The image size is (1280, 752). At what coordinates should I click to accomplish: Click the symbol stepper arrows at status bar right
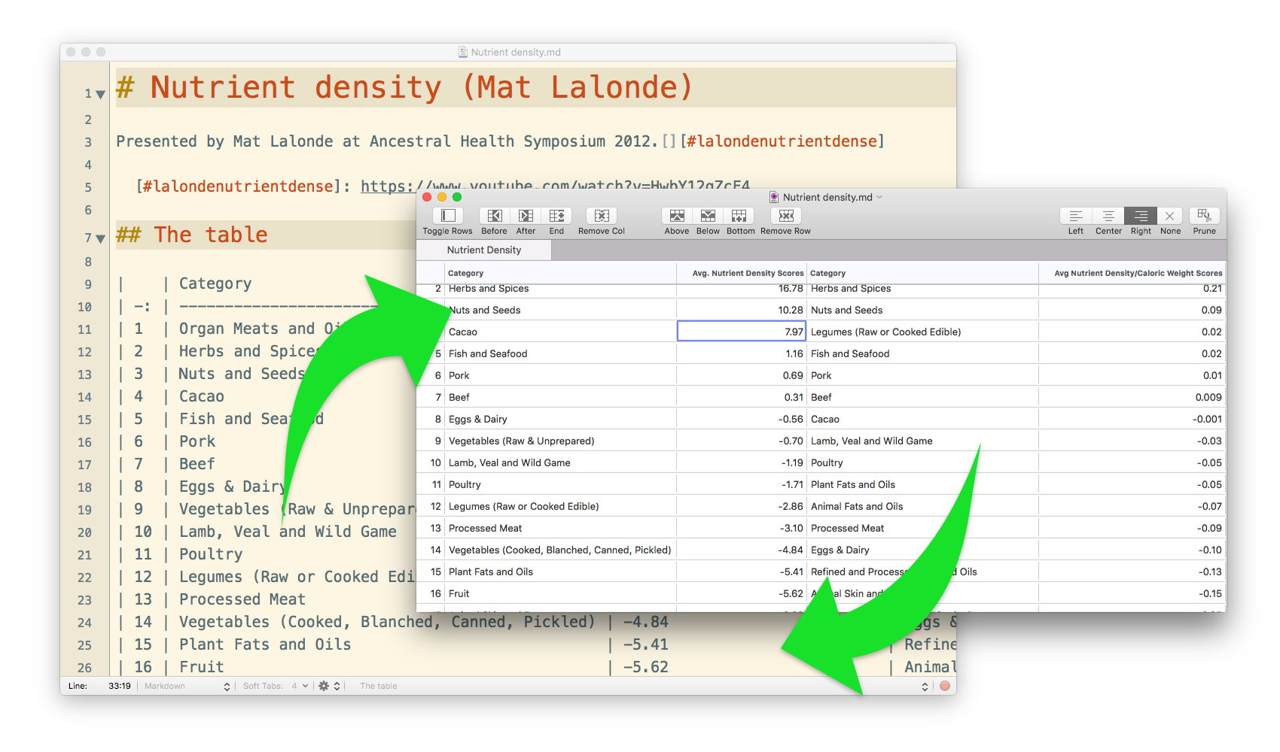(x=925, y=687)
